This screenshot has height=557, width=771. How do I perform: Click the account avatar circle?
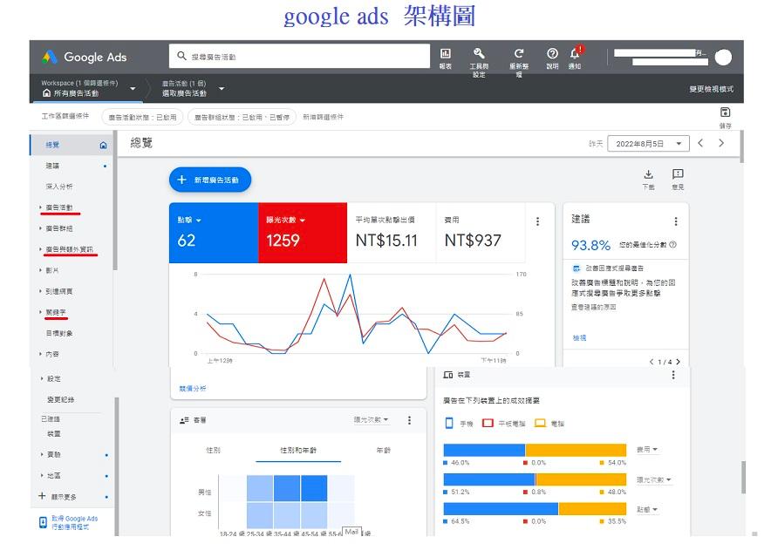pos(723,57)
